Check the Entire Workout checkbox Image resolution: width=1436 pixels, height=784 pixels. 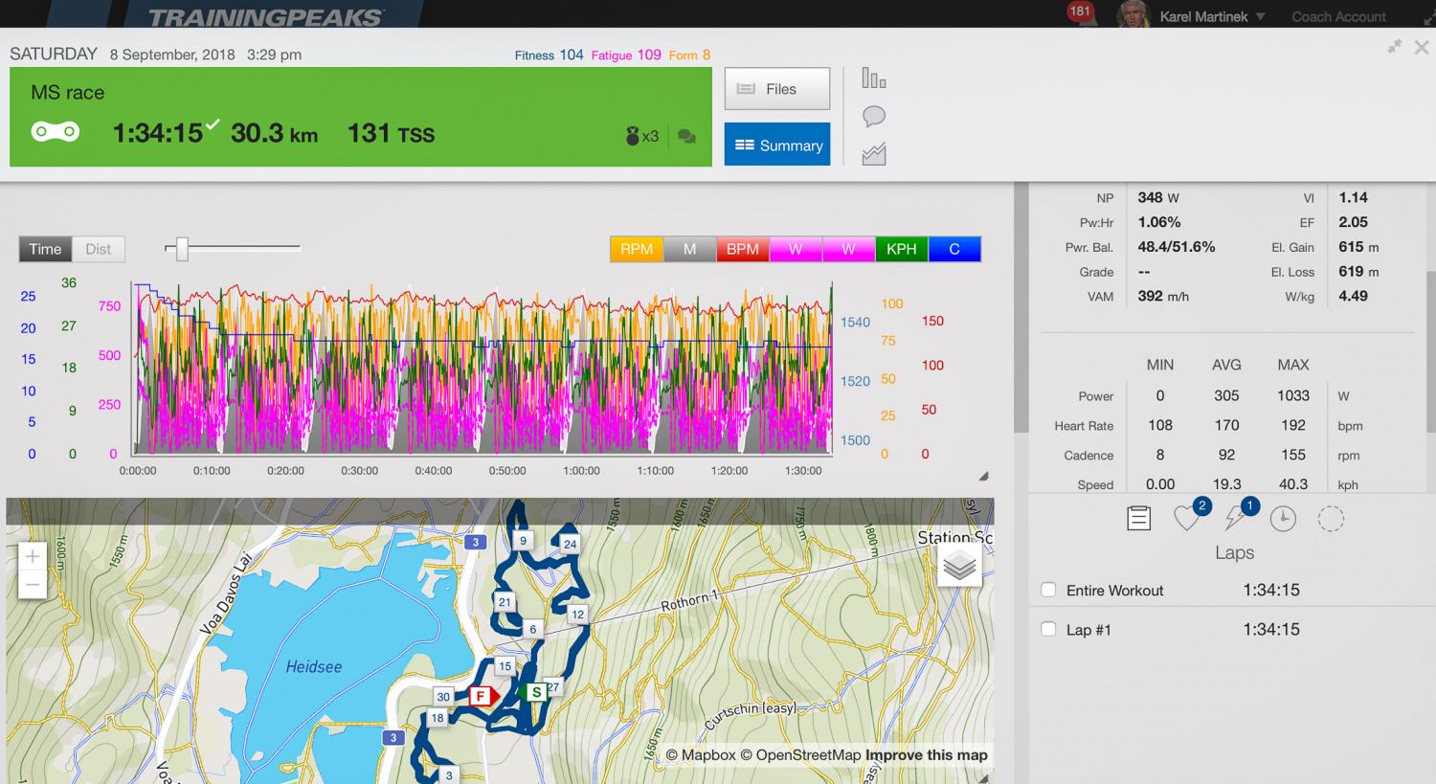coord(1048,590)
